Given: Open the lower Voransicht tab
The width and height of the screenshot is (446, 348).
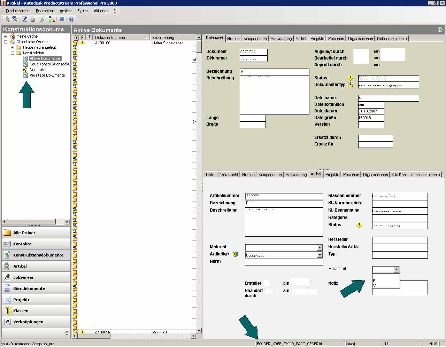Looking at the screenshot, I should coord(229,175).
